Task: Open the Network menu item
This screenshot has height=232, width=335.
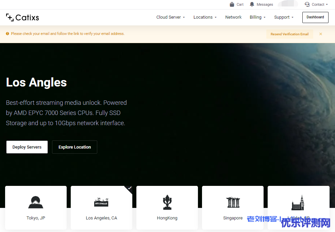Action: (233, 17)
